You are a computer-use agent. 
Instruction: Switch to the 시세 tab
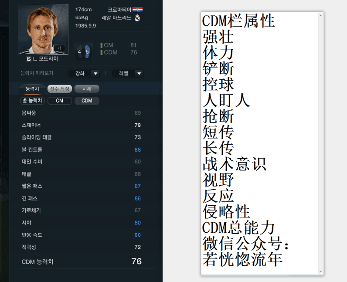pyautogui.click(x=87, y=89)
